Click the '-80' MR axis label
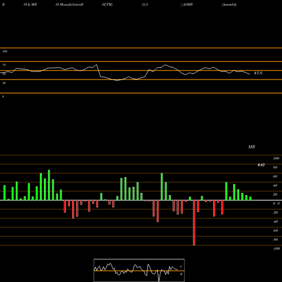The height and width of the screenshot is (282, 282). coord(275,240)
